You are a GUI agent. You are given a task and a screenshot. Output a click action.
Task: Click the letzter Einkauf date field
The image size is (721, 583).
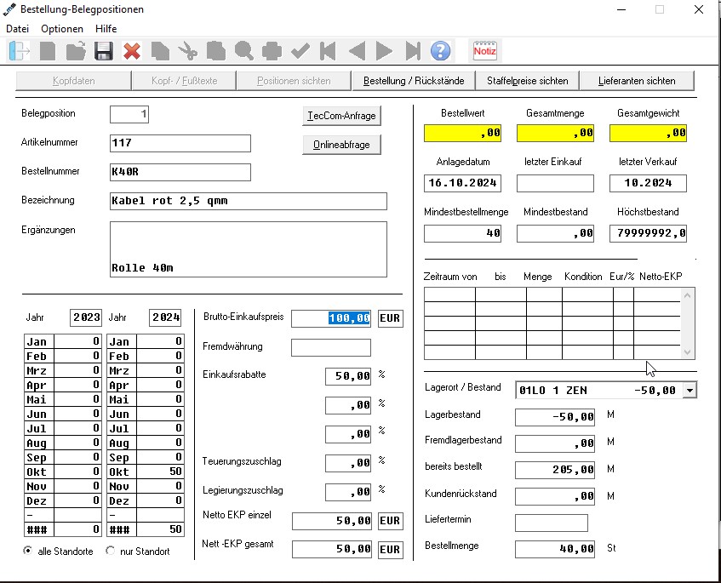[x=556, y=183]
